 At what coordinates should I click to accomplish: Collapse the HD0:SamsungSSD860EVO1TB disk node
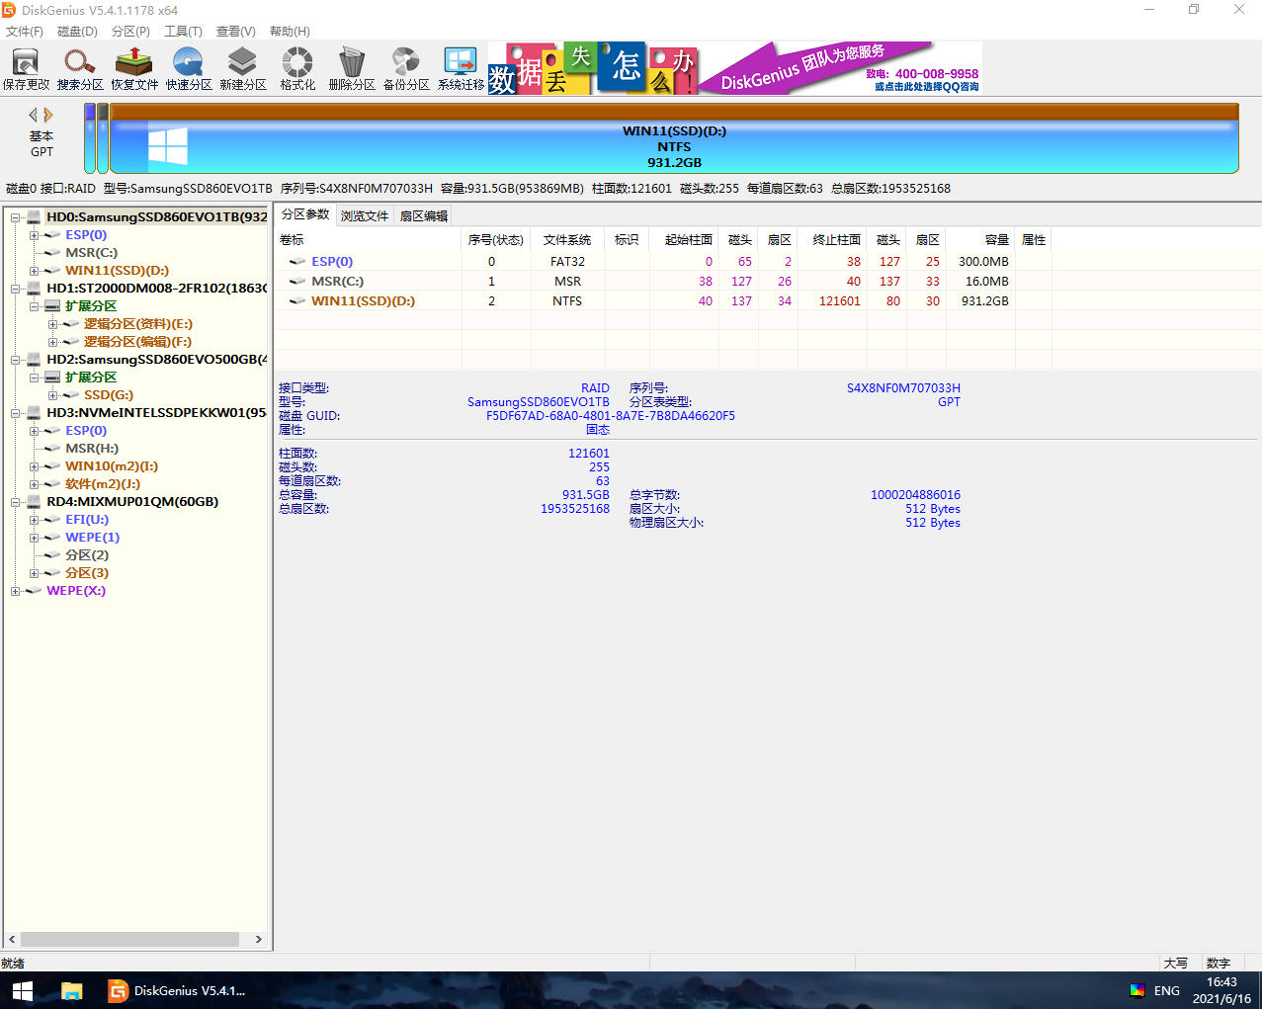tap(16, 217)
